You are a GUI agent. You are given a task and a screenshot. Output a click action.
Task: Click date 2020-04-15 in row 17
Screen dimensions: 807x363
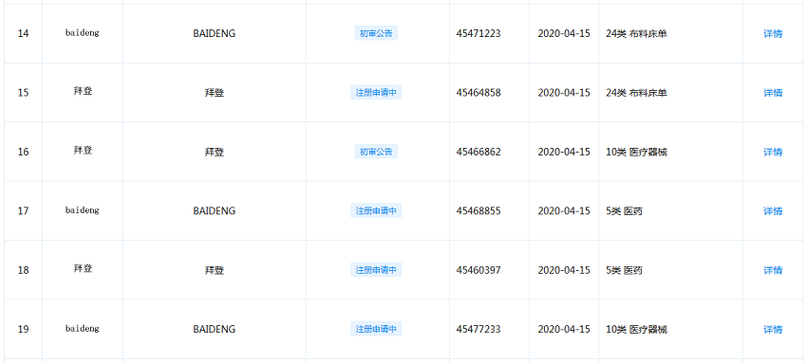click(564, 211)
